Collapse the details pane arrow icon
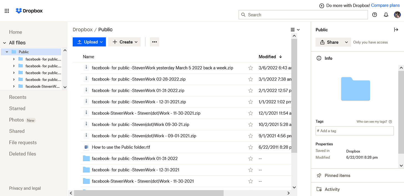This screenshot has width=404, height=196. click(396, 30)
